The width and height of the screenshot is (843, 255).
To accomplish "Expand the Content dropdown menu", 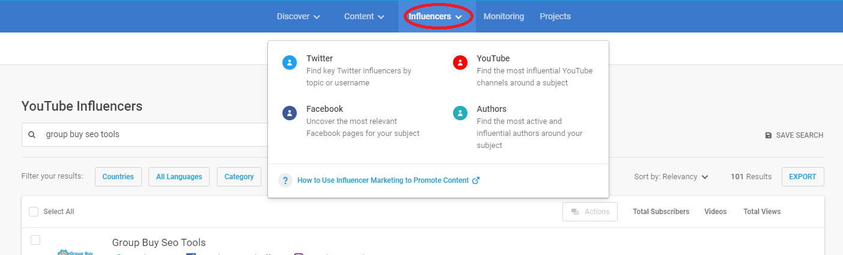I will pyautogui.click(x=364, y=16).
